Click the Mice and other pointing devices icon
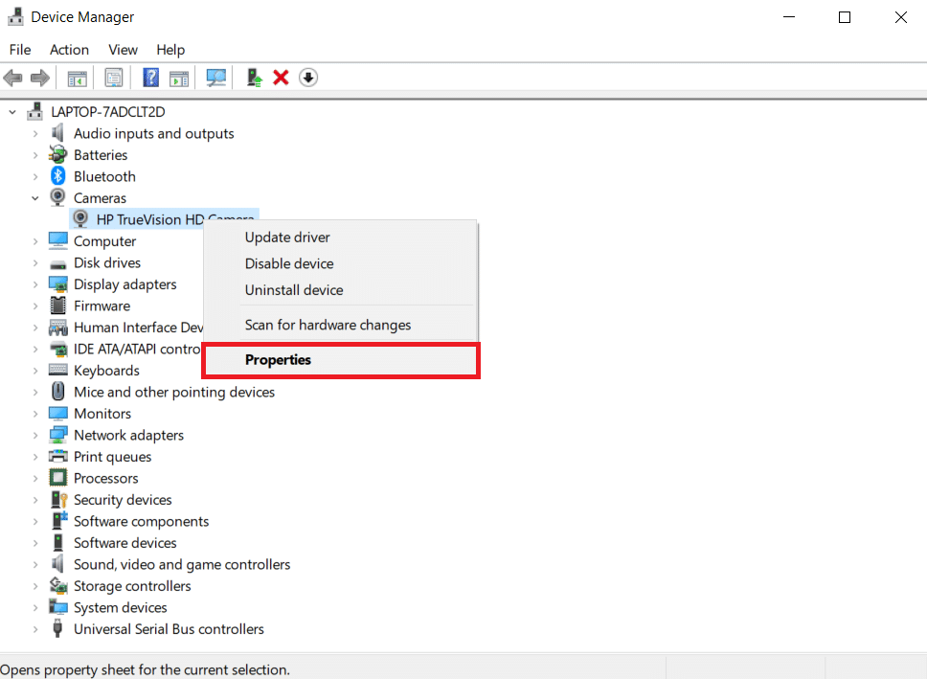The image size is (927, 679). (57, 392)
